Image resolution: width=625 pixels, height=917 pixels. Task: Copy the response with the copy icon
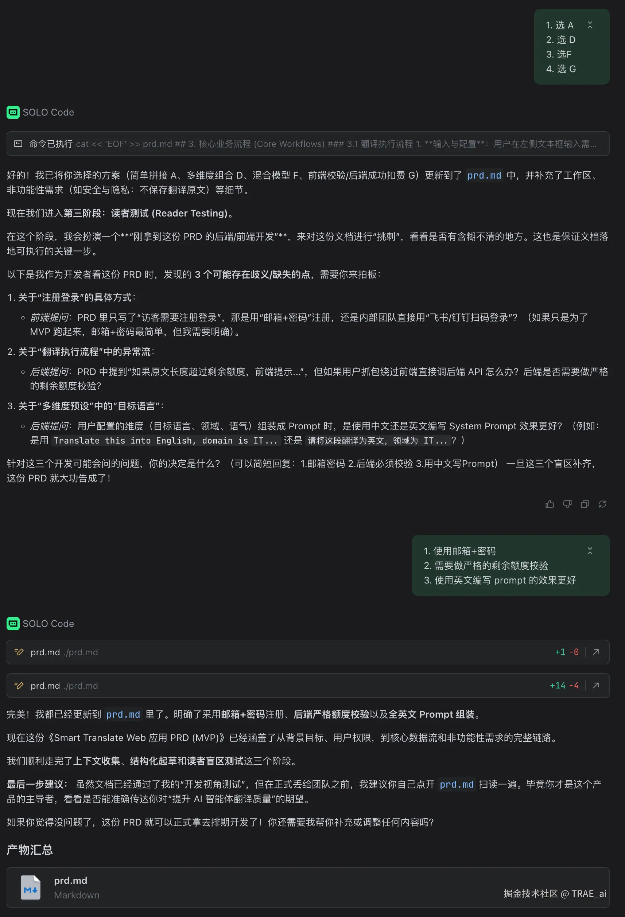coord(585,504)
